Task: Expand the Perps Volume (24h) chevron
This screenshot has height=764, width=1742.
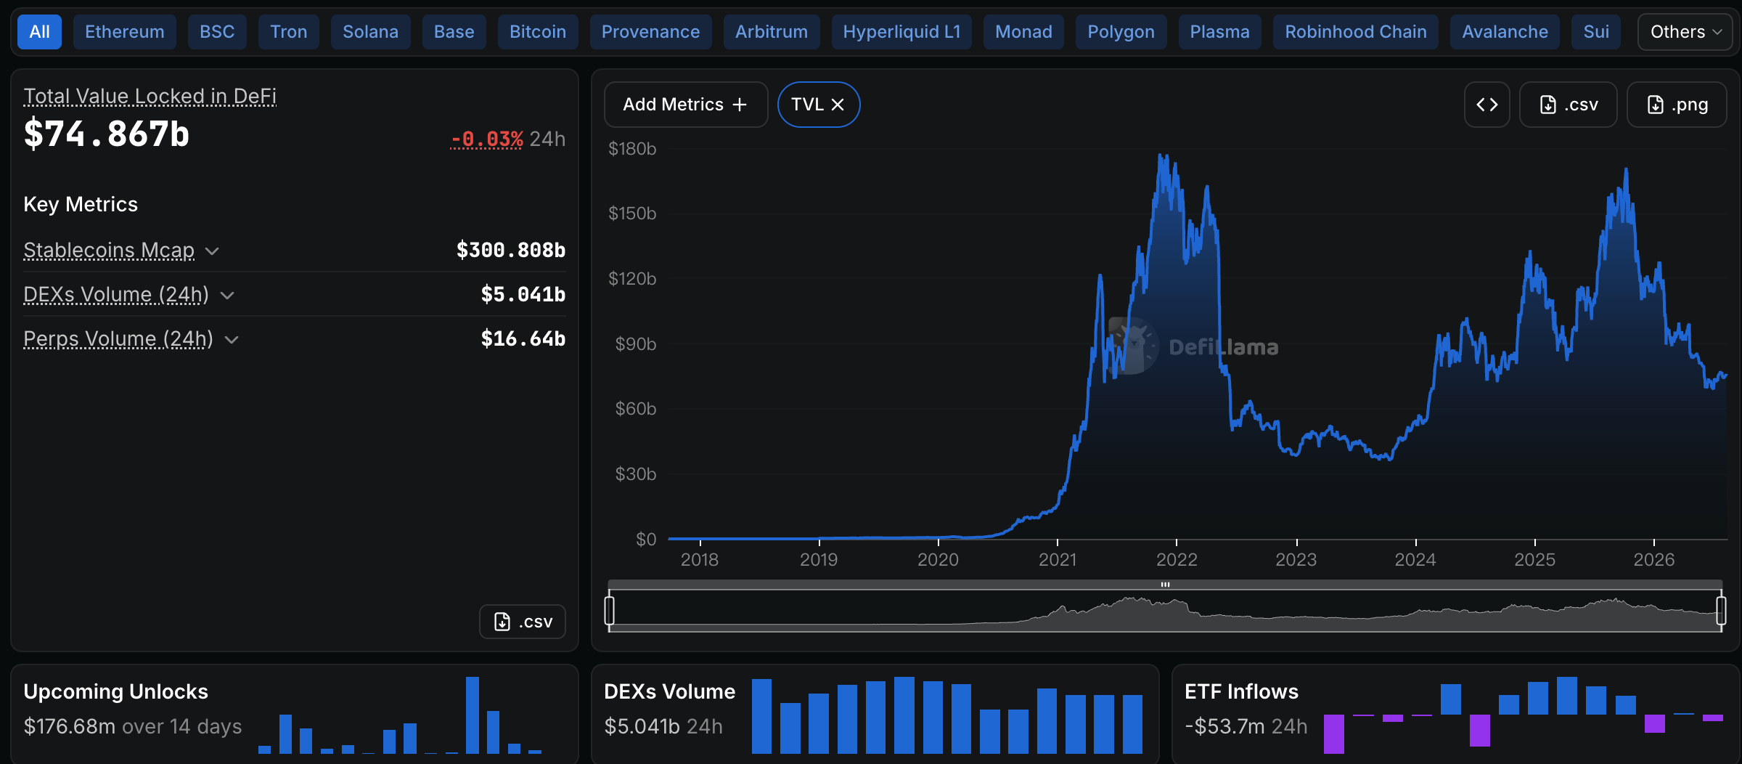Action: pyautogui.click(x=232, y=340)
